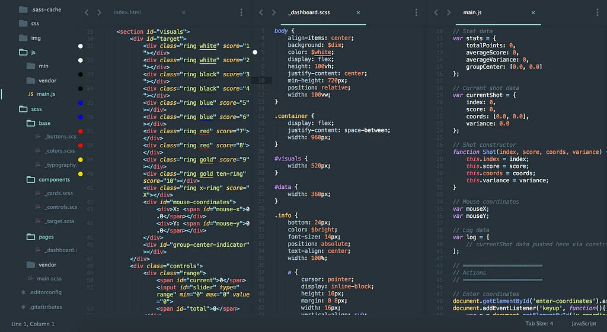Go forward in the index.html pane
The width and height of the screenshot is (607, 332).
[x=99, y=13]
